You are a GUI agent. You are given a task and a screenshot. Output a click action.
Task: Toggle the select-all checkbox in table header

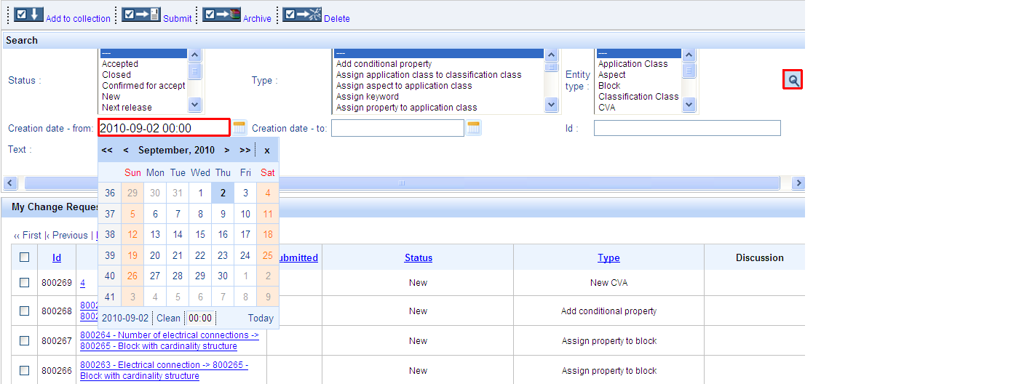click(25, 257)
